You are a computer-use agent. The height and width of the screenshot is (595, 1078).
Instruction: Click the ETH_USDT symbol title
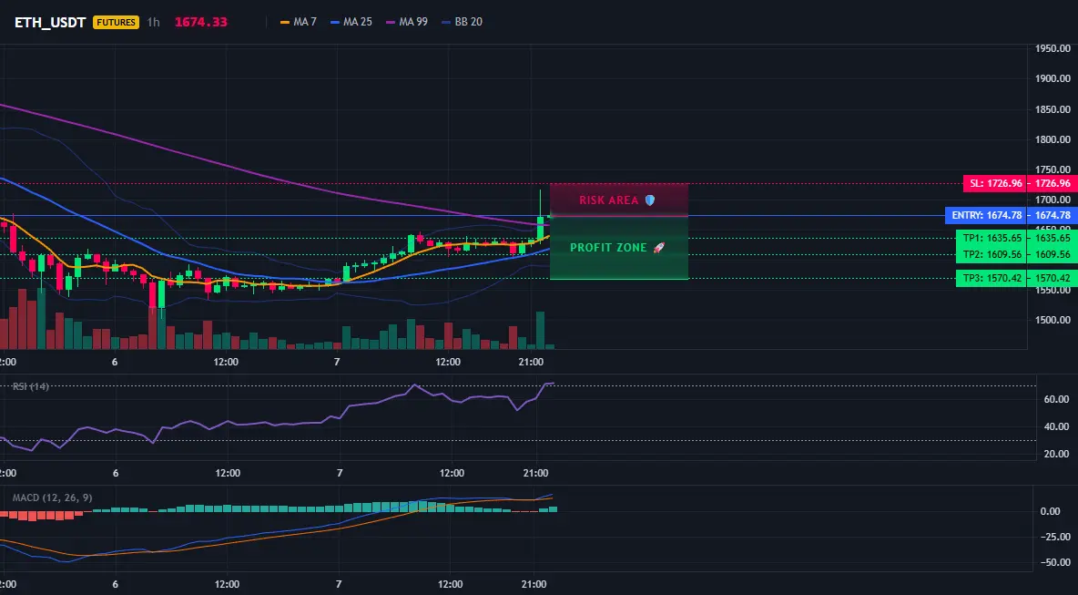(50, 22)
